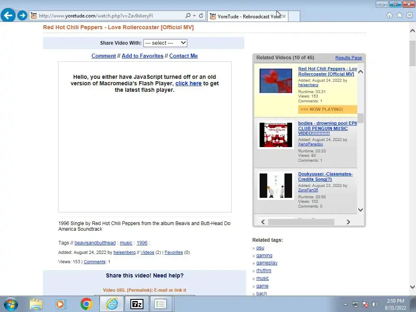The image size is (416, 312).
Task: Expand the Share Video With dropdown
Action: (165, 43)
